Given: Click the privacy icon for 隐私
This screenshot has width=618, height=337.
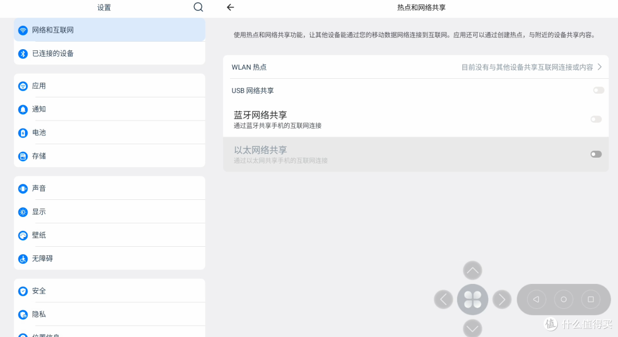Looking at the screenshot, I should click(x=23, y=315).
